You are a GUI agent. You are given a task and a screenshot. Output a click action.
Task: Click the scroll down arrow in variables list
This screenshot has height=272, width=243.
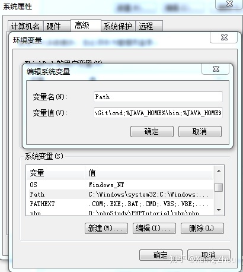point(219,210)
